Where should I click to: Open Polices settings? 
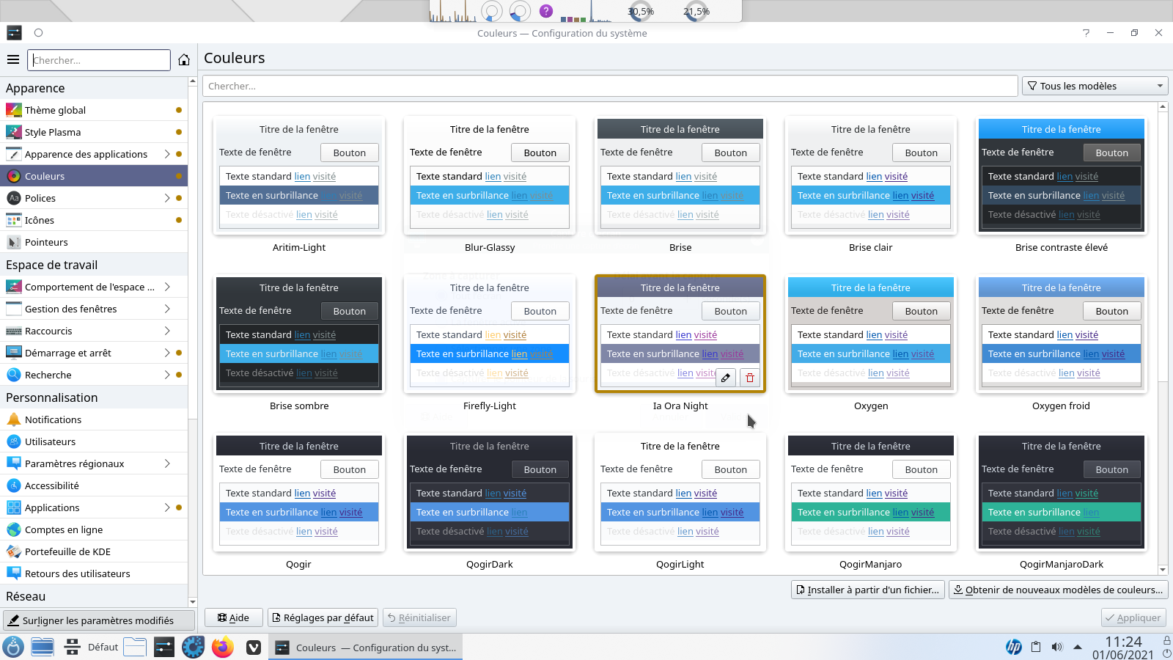94,198
